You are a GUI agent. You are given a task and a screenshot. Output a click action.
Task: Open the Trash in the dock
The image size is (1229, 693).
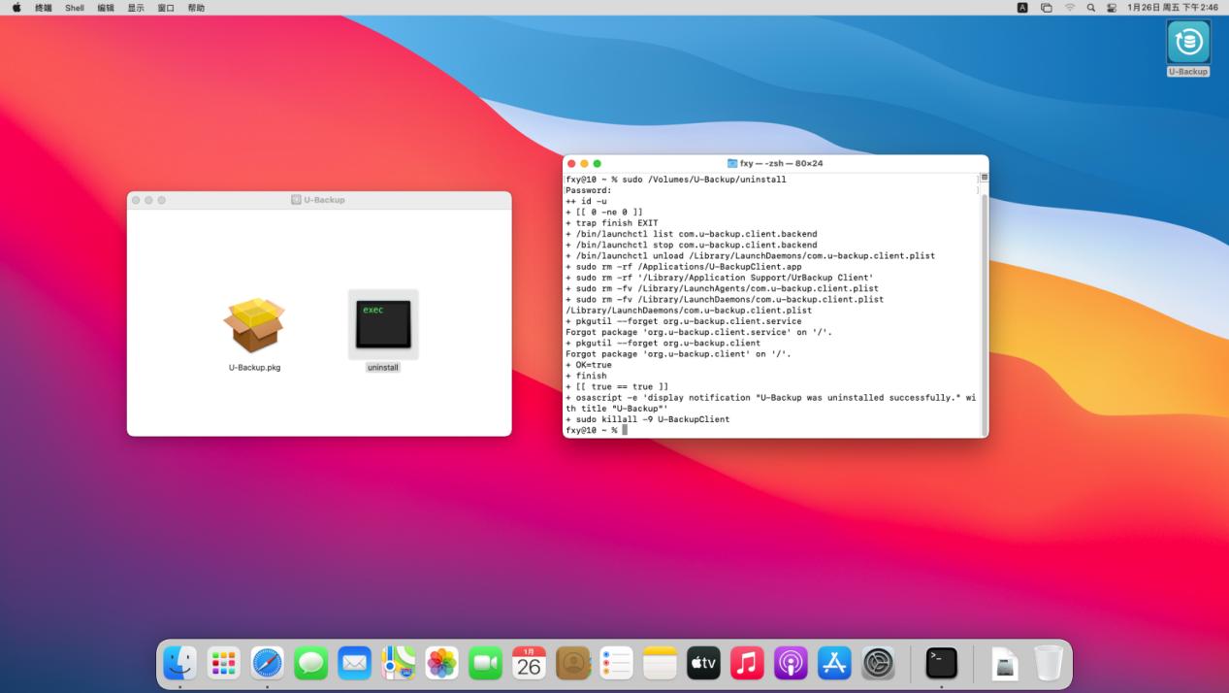1049,664
